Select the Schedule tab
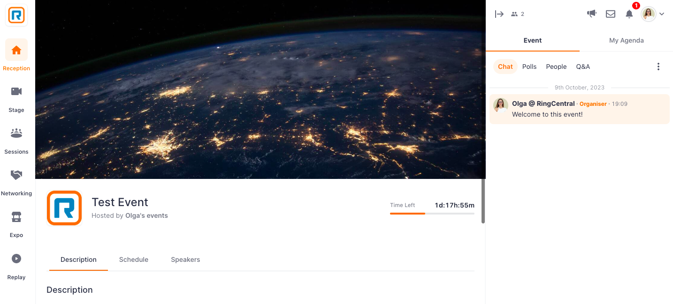 click(134, 260)
